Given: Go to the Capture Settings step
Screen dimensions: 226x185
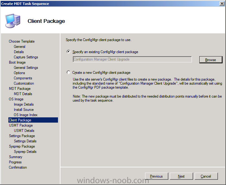Looking at the screenshot, I should click(x=26, y=57).
